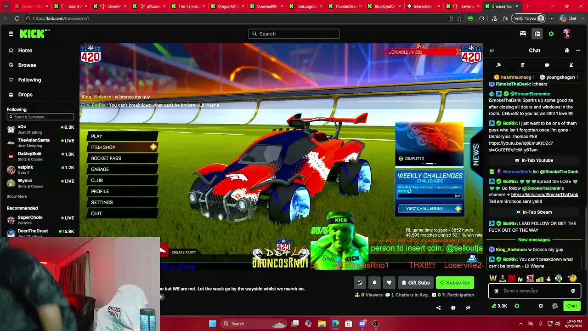588x331 pixels.
Task: Open valpink's channel
Action: 40,170
